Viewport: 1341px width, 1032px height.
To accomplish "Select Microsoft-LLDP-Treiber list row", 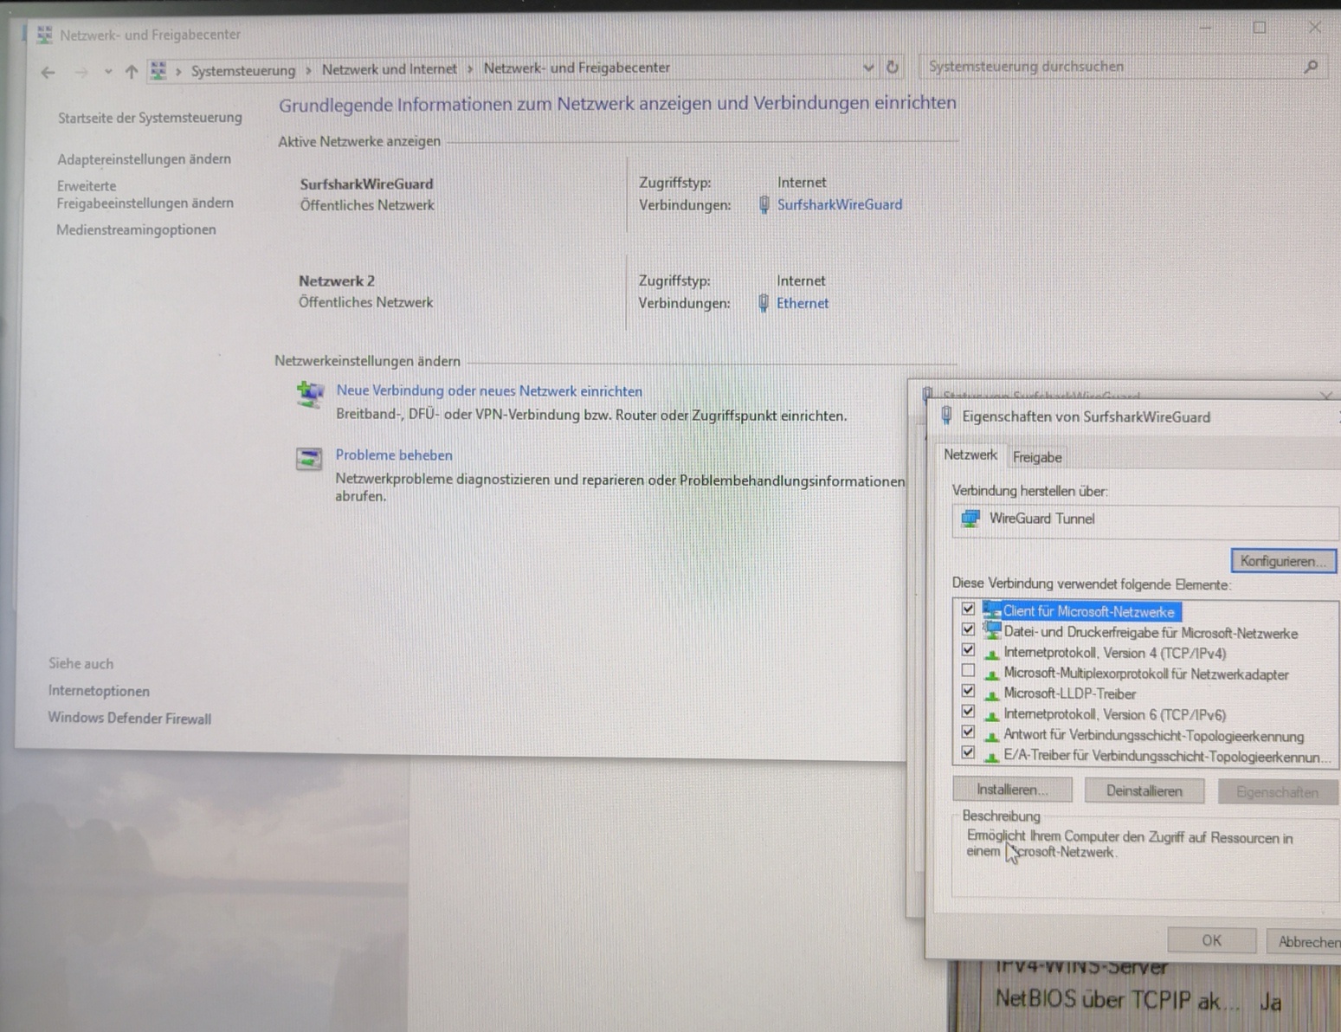I will [x=1069, y=694].
